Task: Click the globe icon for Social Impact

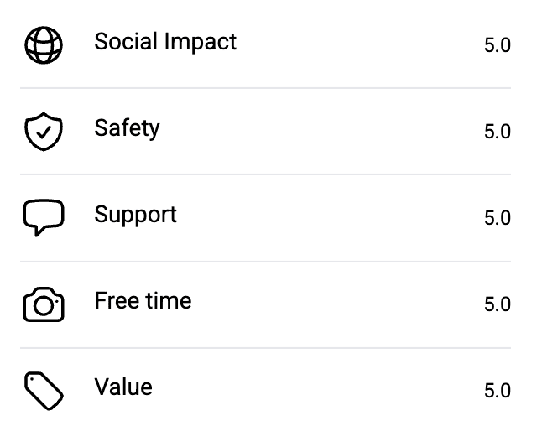Action: coord(43,45)
